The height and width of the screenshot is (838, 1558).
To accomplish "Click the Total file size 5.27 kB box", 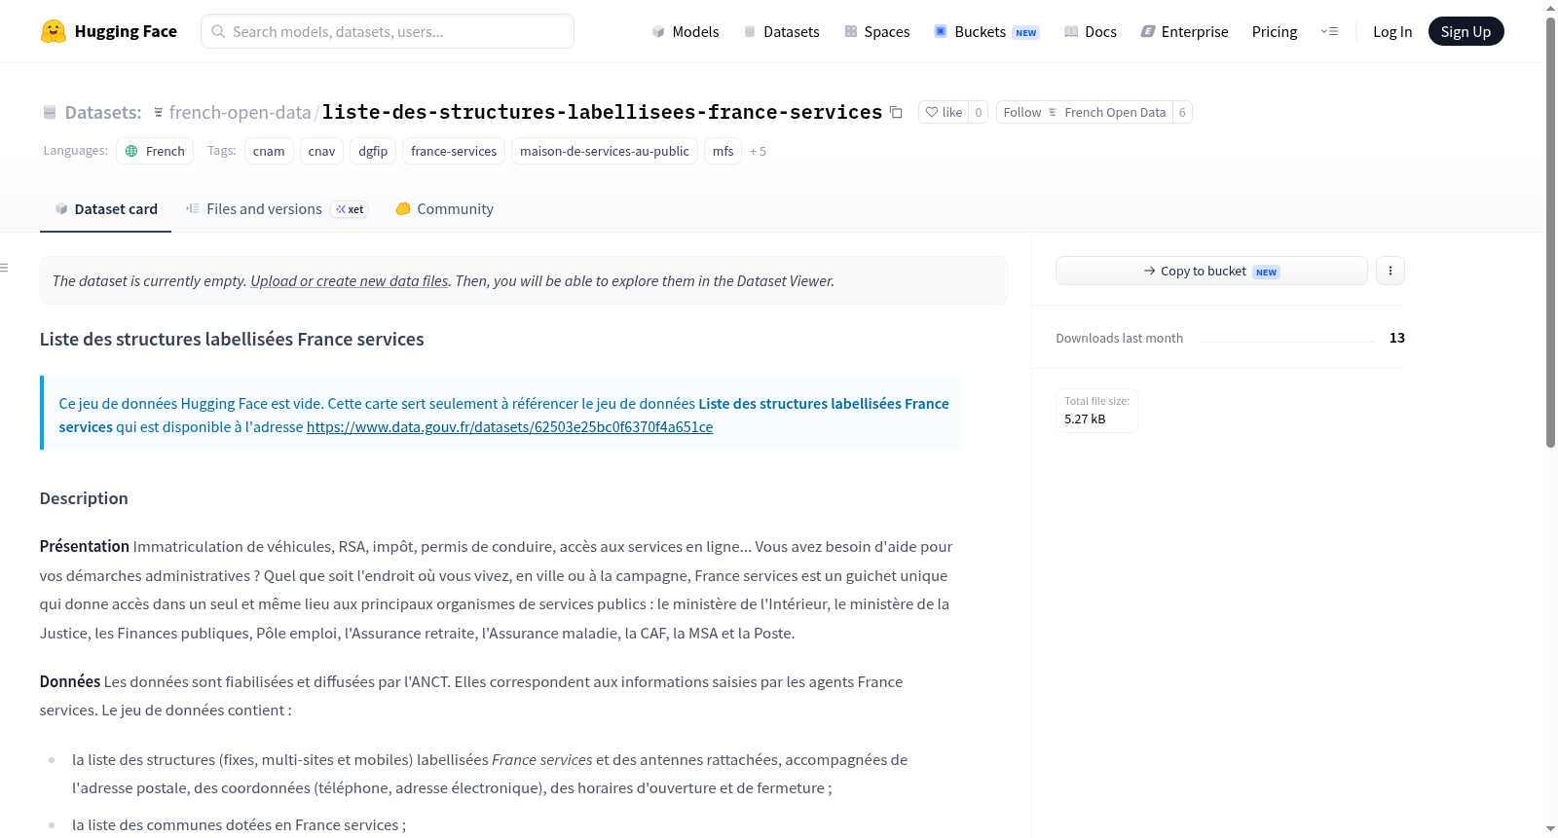I will point(1096,411).
